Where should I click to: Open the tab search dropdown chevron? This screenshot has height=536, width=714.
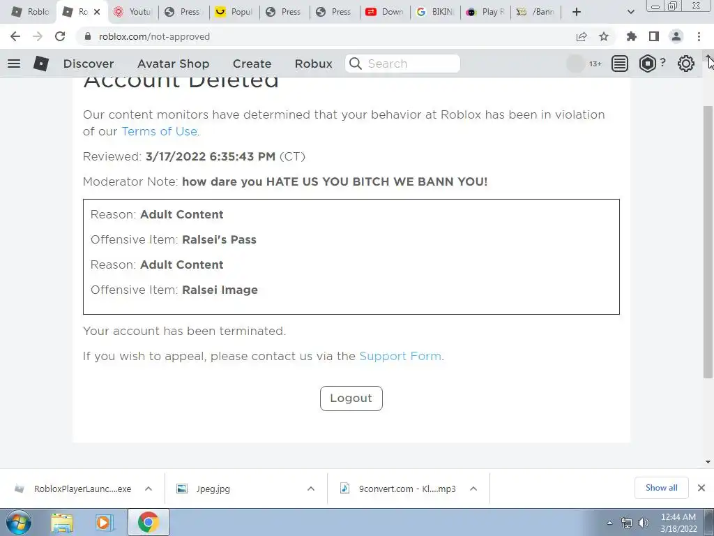(630, 12)
